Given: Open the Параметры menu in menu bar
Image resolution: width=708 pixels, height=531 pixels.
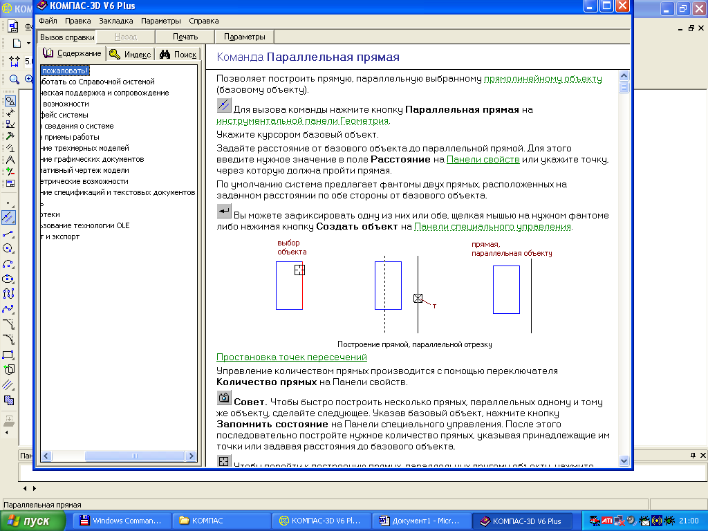Looking at the screenshot, I should [x=160, y=21].
